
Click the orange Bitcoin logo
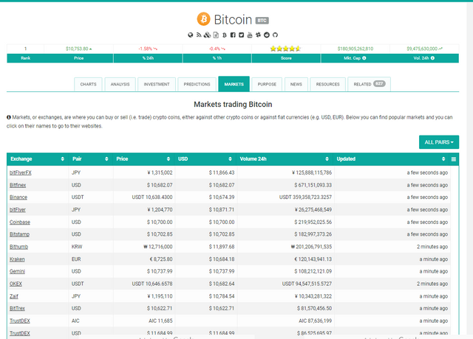204,19
